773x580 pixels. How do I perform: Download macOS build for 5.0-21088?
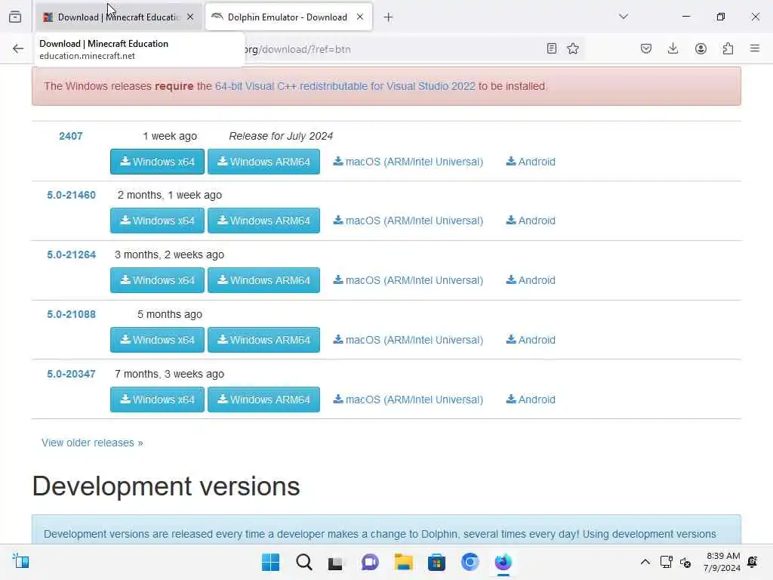408,340
